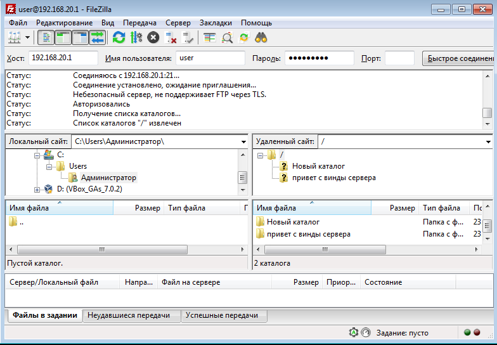Image resolution: width=497 pixels, height=345 pixels.
Task: Focus the Порт field
Action: [399, 58]
